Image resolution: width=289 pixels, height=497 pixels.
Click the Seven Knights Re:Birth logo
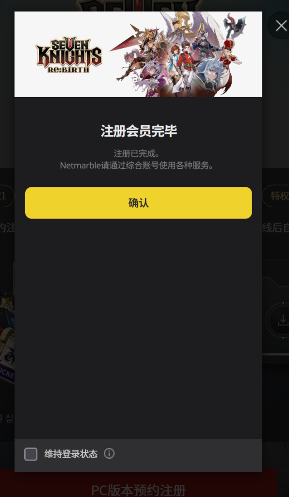[69, 54]
